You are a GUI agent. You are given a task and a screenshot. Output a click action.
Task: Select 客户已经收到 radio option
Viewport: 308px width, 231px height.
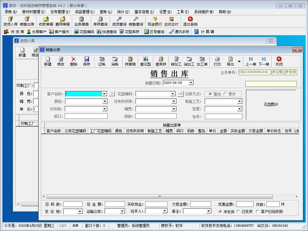pyautogui.click(x=269, y=211)
